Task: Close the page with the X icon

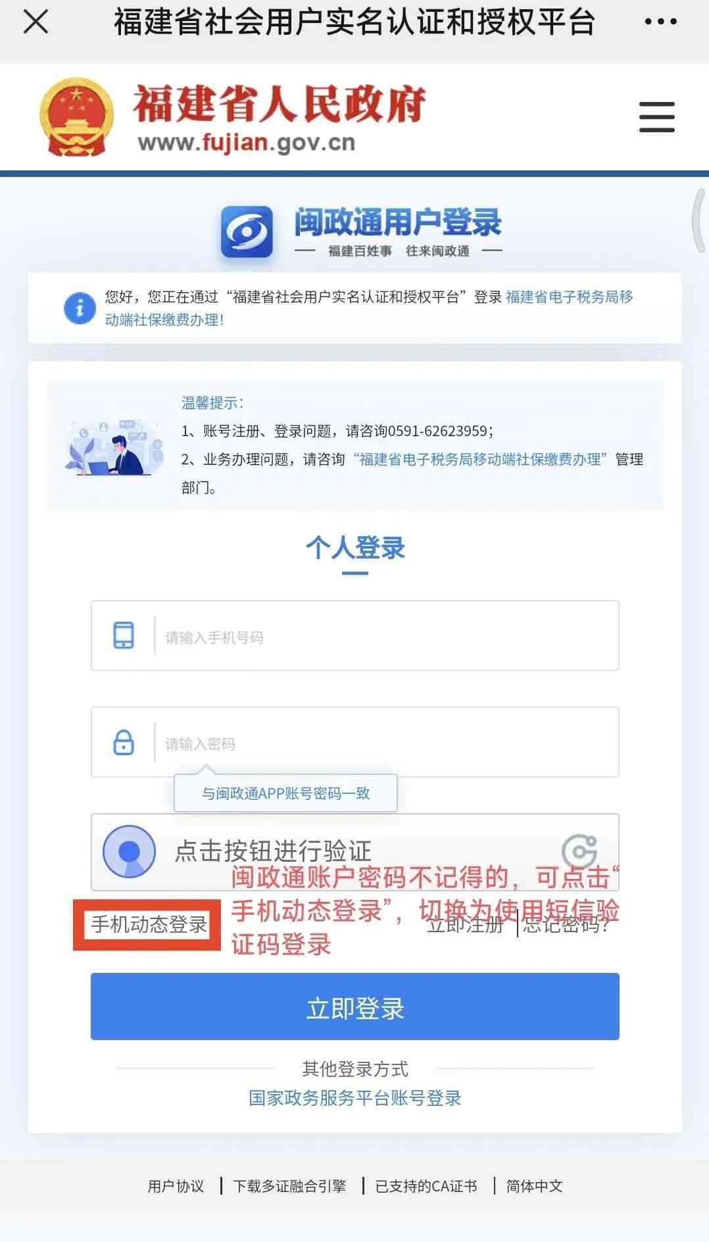Action: coord(36,22)
